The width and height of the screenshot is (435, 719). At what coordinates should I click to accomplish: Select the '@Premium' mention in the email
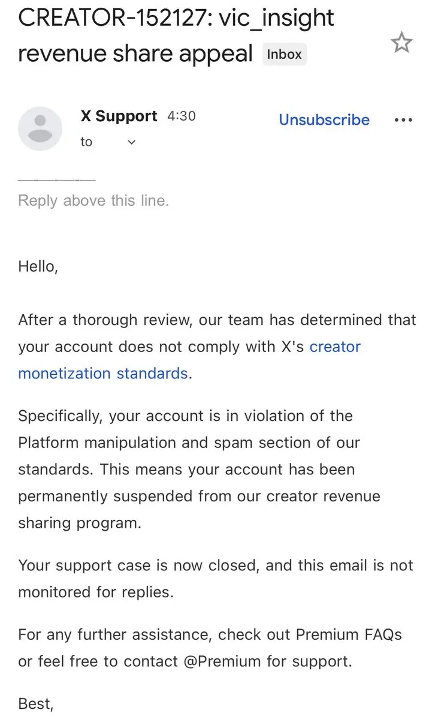click(x=222, y=661)
